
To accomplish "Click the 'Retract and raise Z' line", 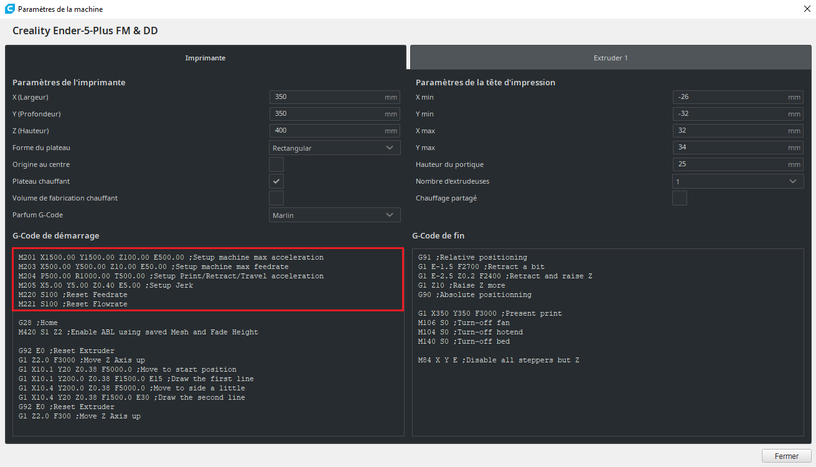I will (x=505, y=276).
